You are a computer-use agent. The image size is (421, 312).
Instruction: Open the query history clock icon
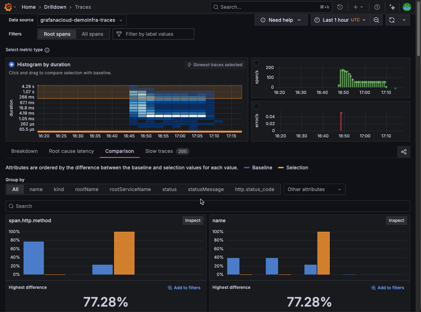point(340,7)
